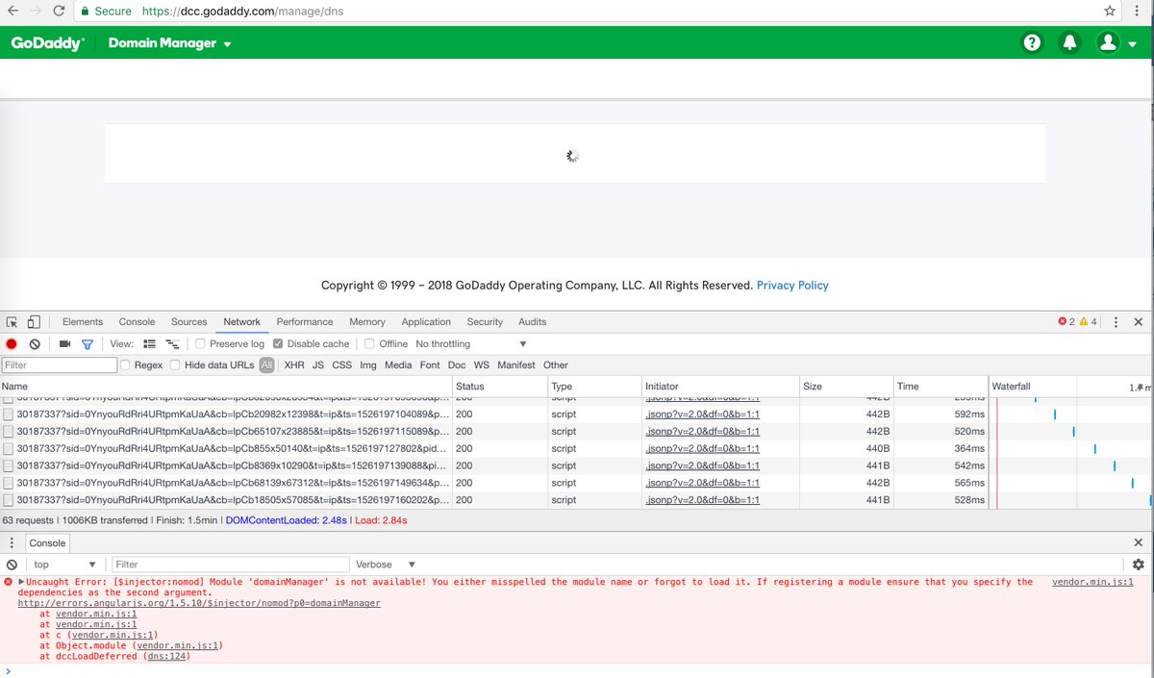Open the Performance tab
Image resolution: width=1154 pixels, height=678 pixels.
305,322
